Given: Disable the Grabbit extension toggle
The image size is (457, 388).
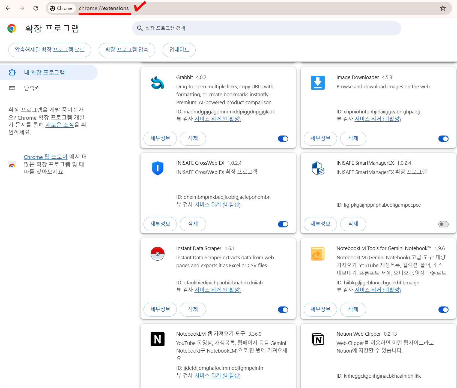Looking at the screenshot, I should point(283,139).
